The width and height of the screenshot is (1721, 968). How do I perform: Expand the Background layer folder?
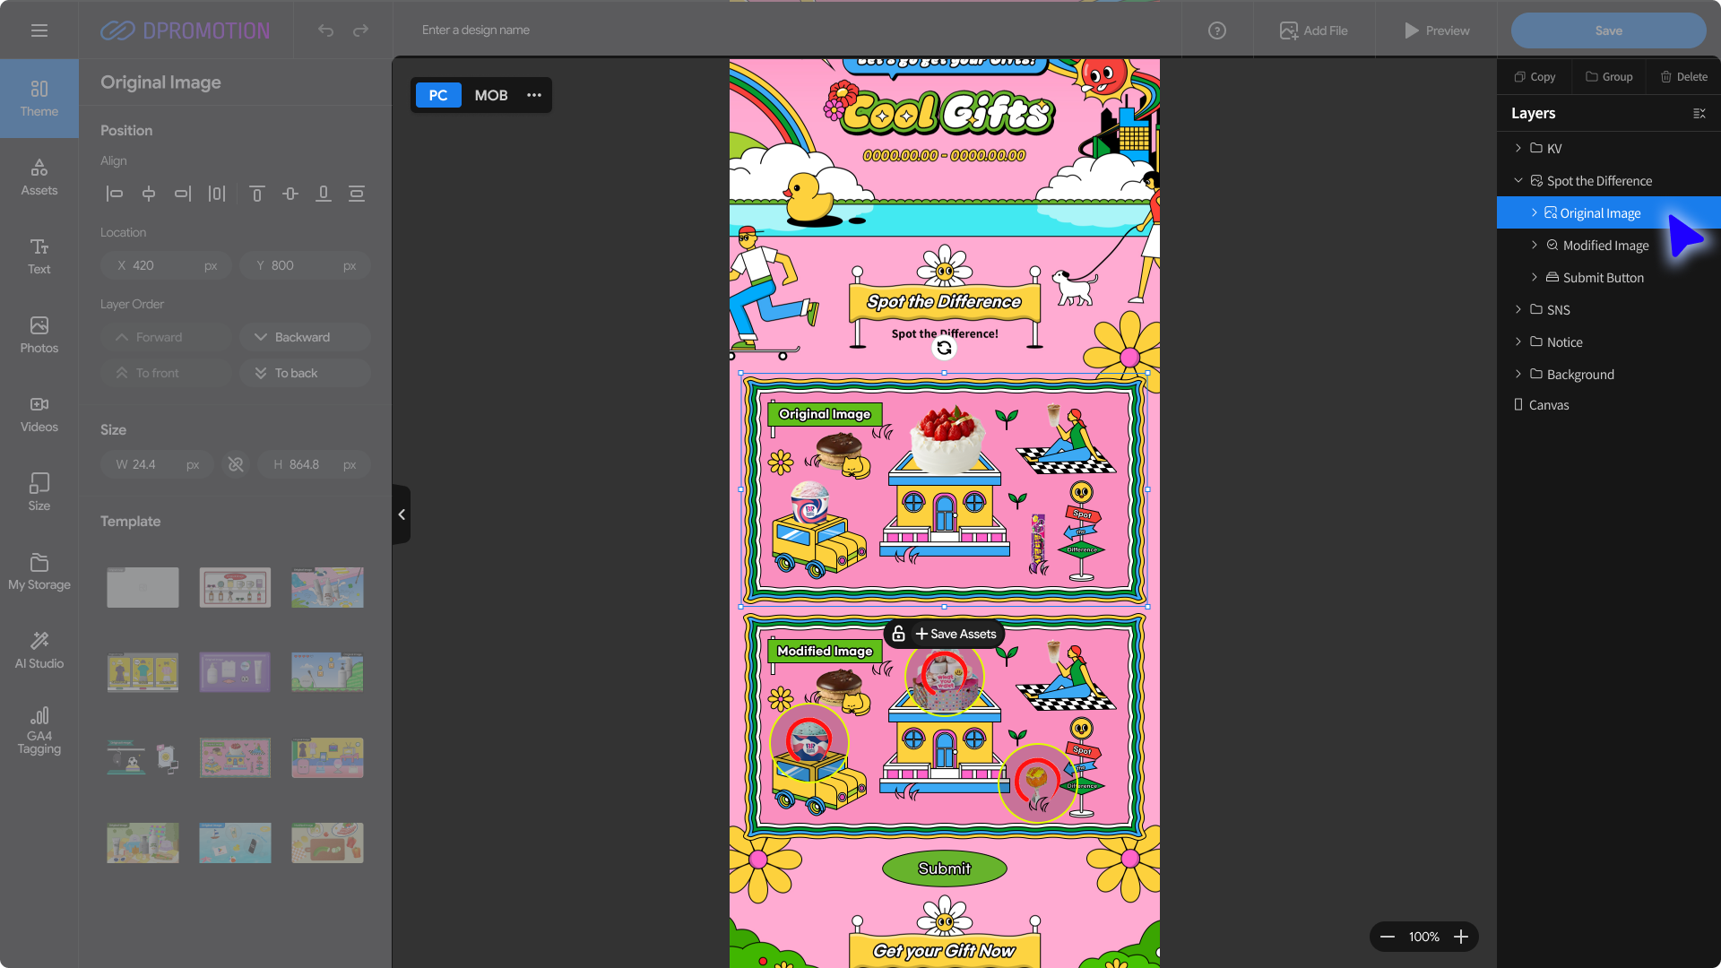(1518, 374)
